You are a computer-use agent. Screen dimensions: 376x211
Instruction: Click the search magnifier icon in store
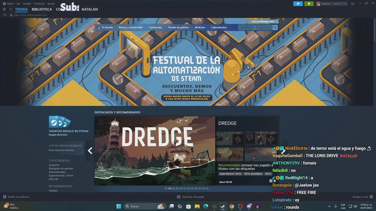pyautogui.click(x=275, y=28)
